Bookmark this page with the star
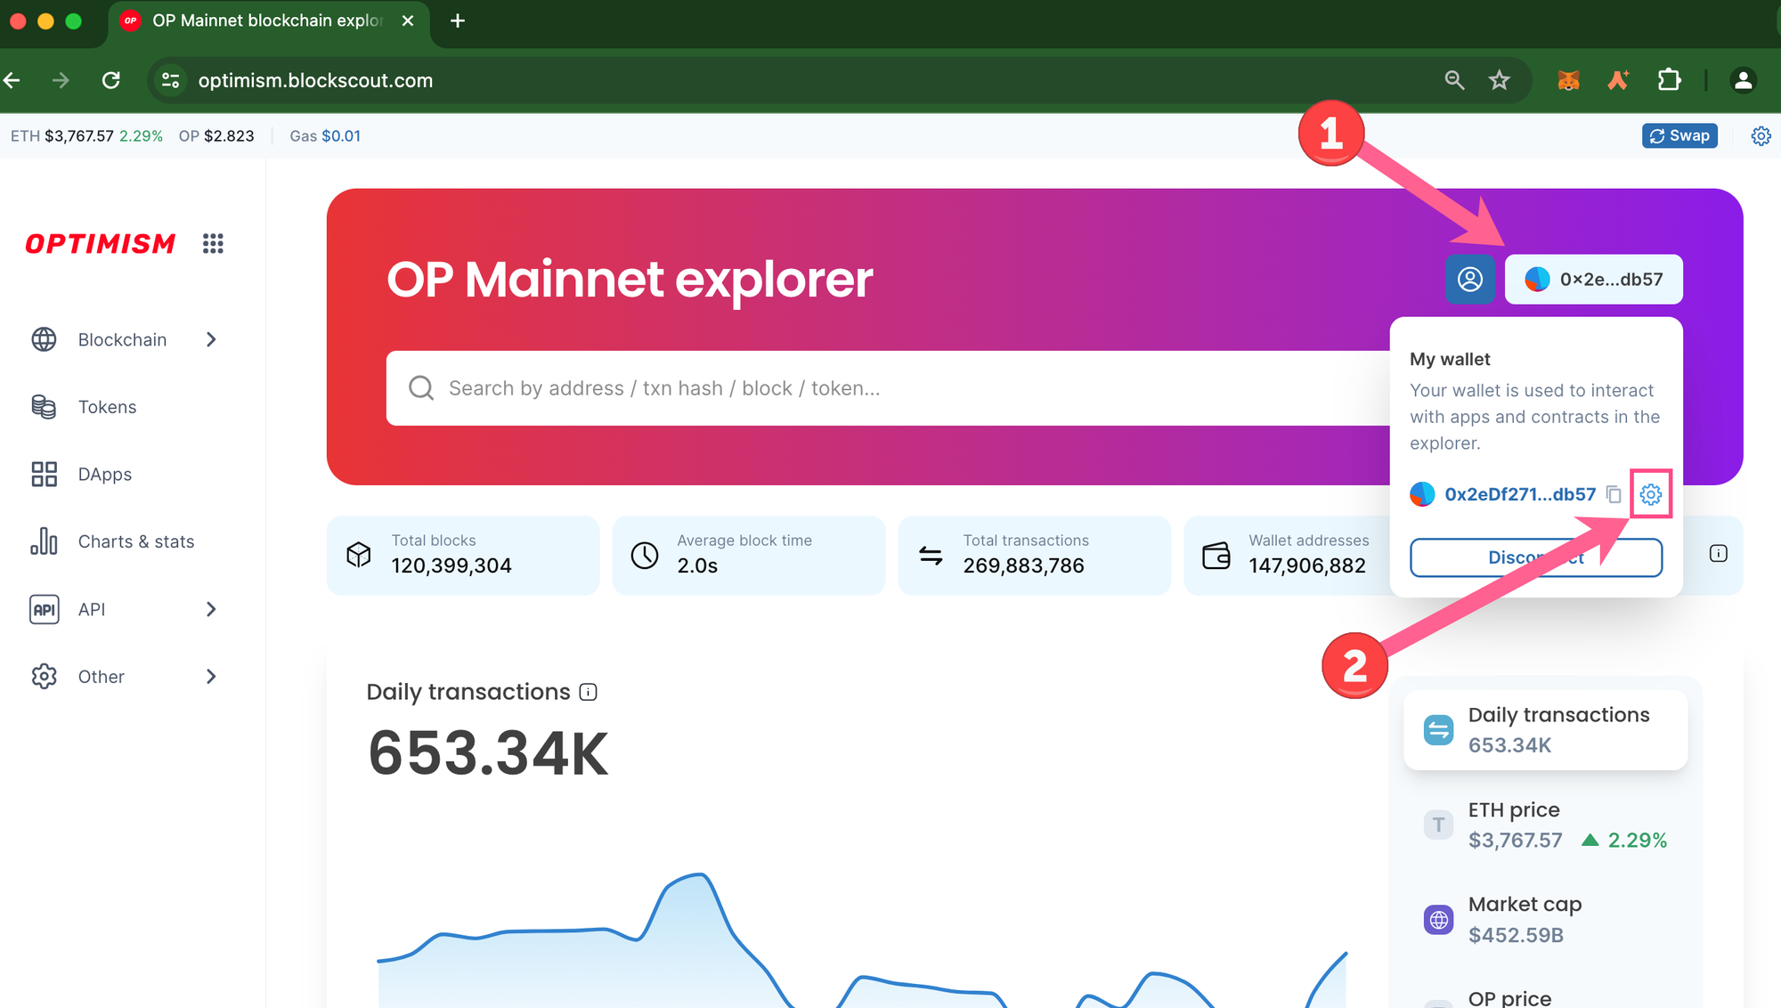 1500,80
